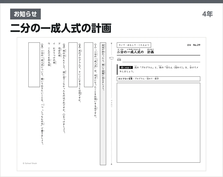Viewport: 223px width, 177px height.
Task: Click the 聞くめあて black label
Action: tap(126, 68)
